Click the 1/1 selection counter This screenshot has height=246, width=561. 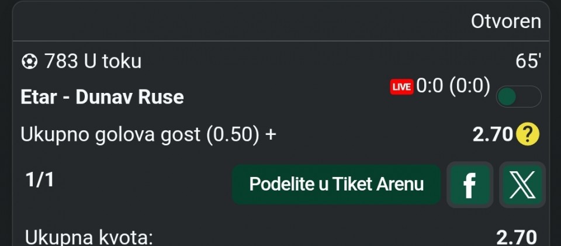click(40, 180)
